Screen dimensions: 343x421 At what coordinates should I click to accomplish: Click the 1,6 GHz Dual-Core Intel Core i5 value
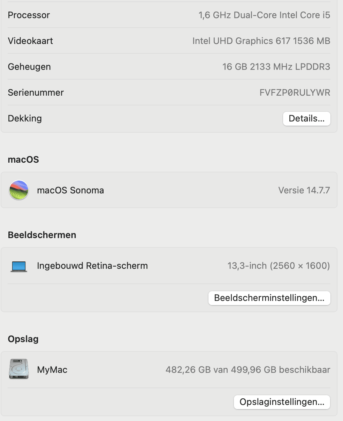[x=264, y=15]
